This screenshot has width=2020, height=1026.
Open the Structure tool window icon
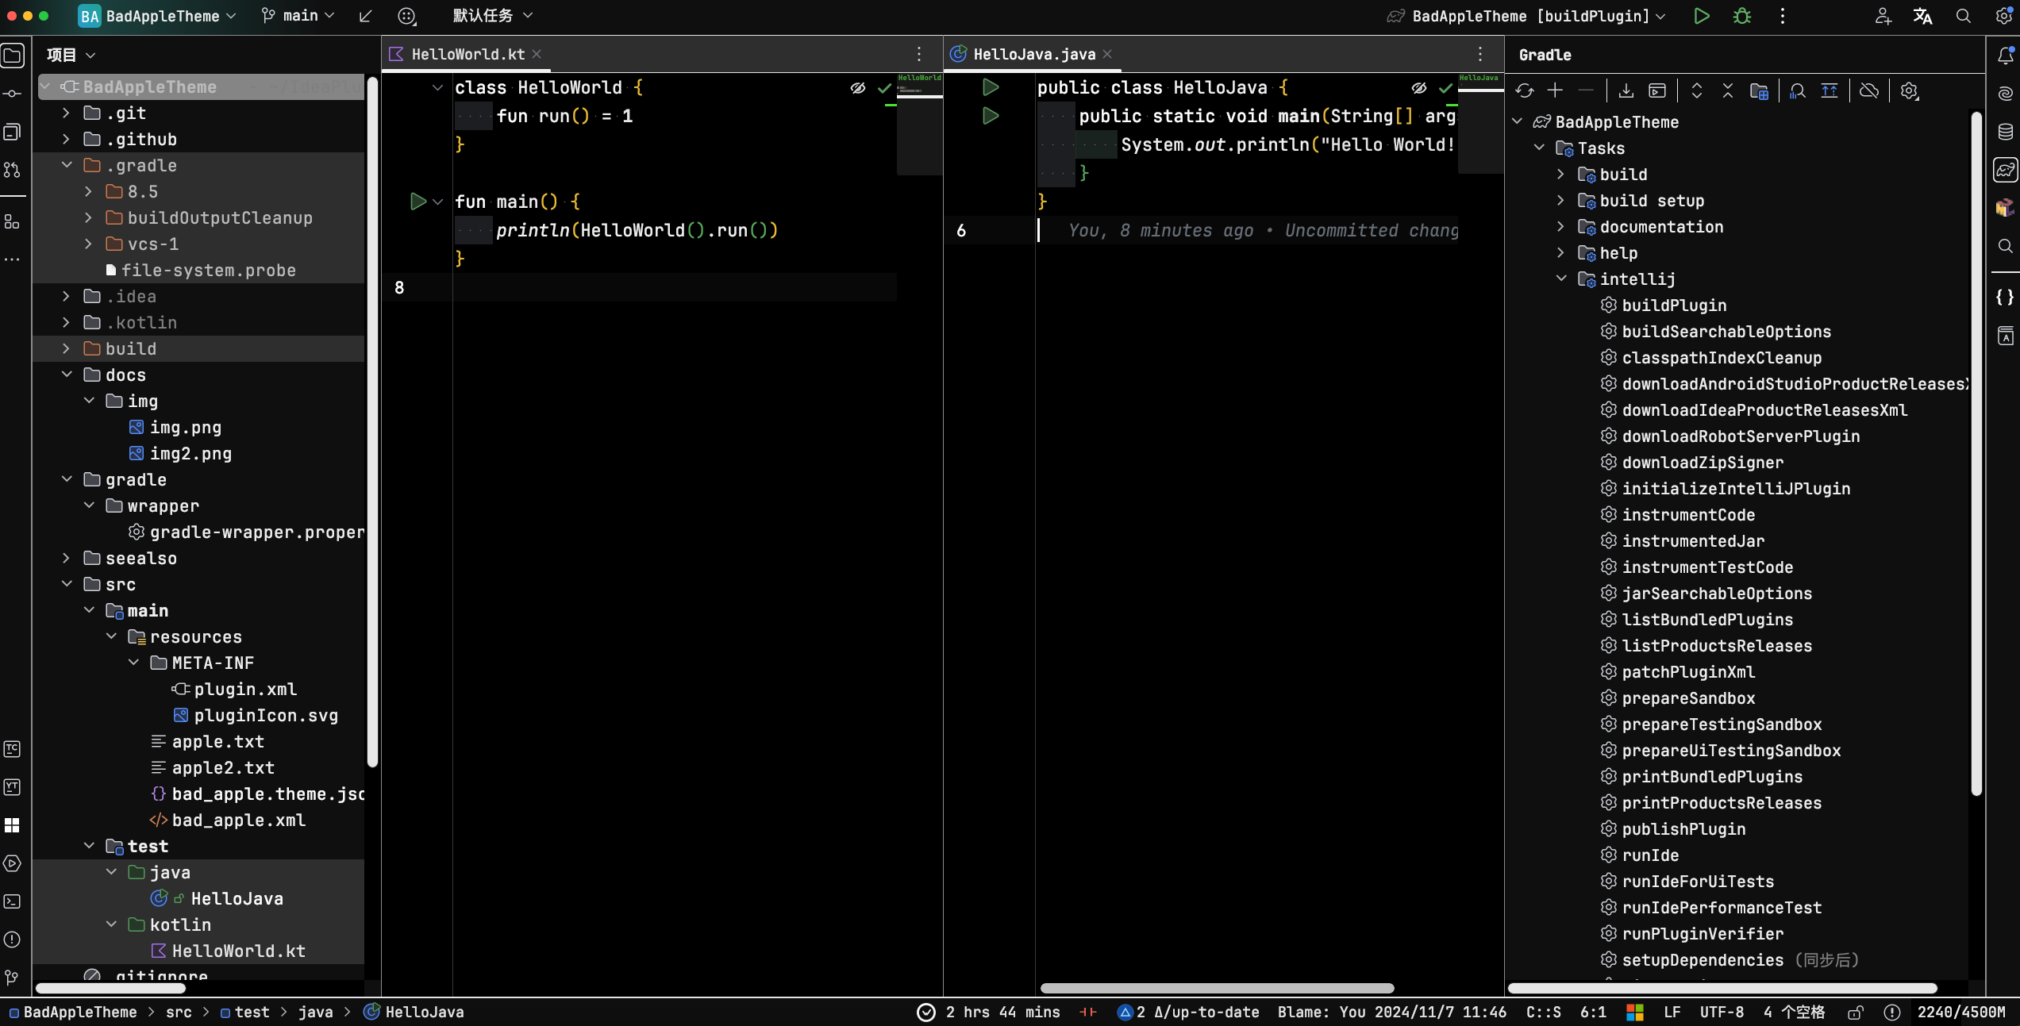13,222
